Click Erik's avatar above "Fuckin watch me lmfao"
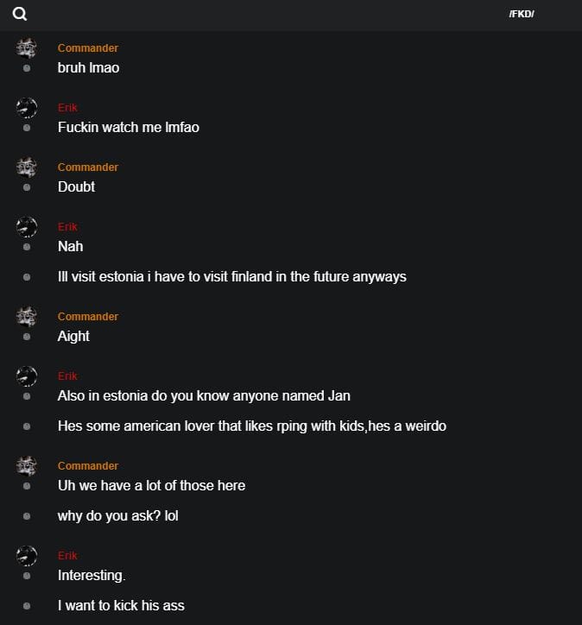Screen dimensions: 582x625 point(27,108)
